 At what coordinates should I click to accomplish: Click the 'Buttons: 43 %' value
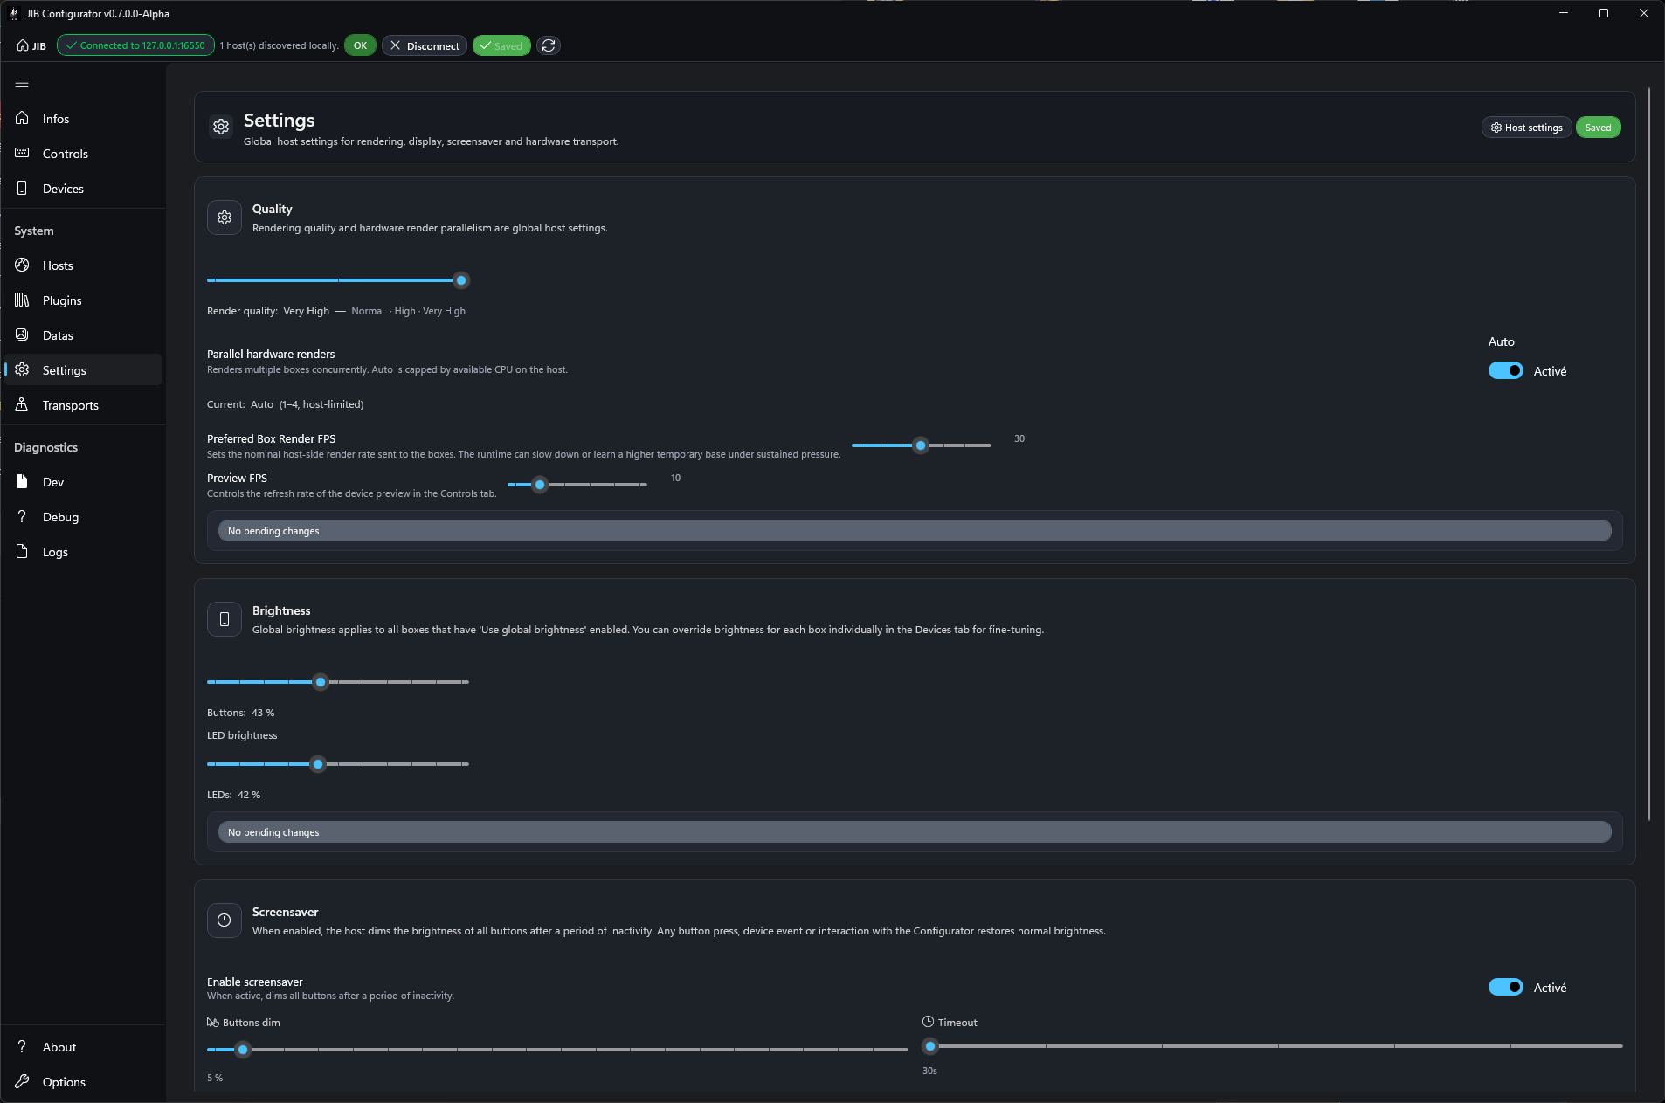(x=241, y=713)
